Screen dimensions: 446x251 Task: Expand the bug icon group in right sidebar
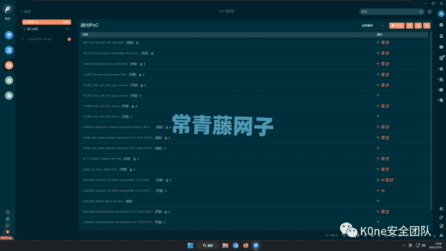[441, 69]
